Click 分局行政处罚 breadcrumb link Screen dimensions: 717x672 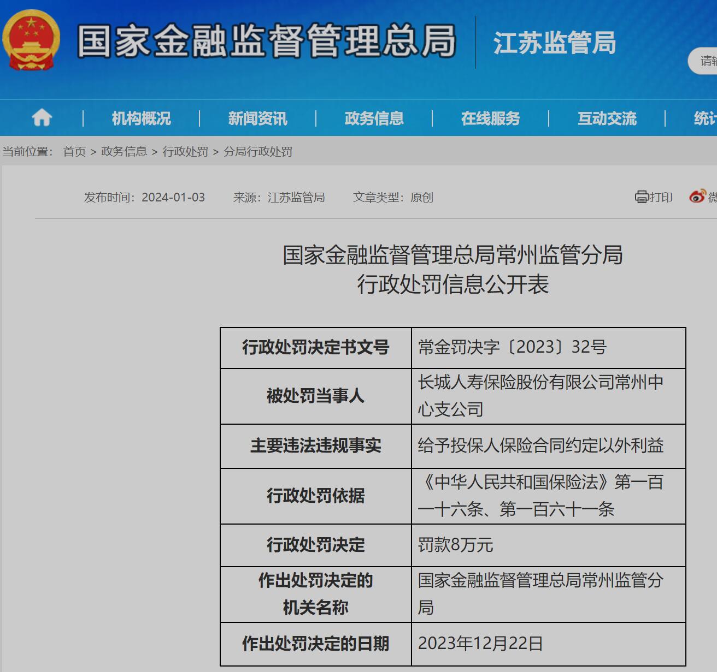258,152
